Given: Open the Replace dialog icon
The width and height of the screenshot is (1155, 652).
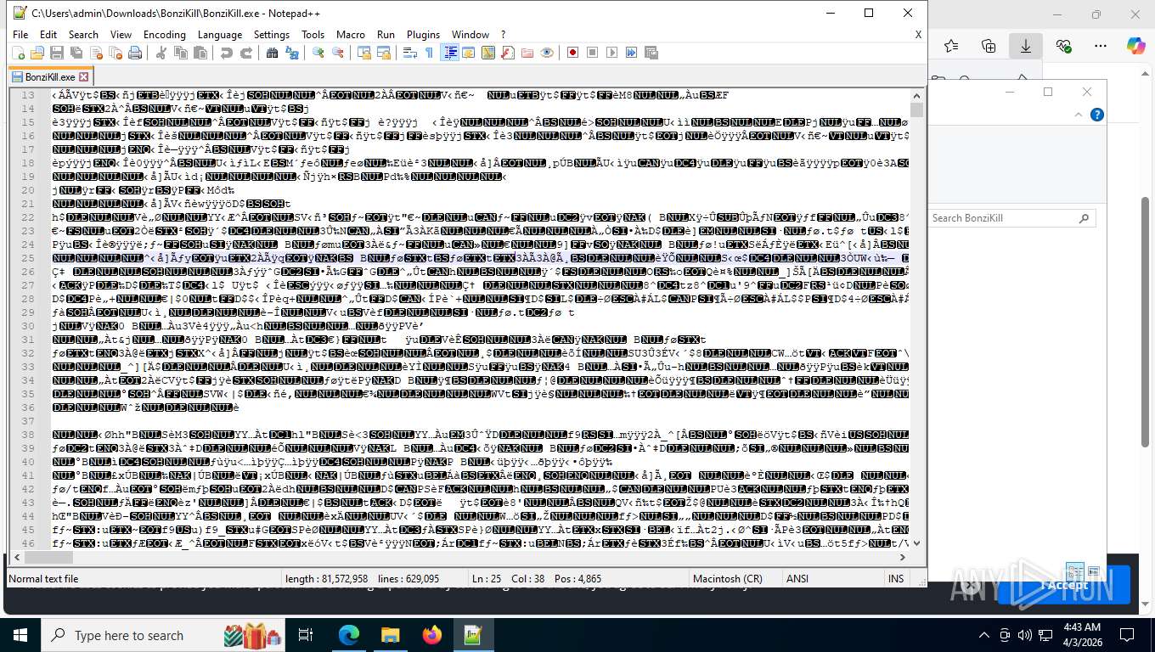Looking at the screenshot, I should click(292, 53).
